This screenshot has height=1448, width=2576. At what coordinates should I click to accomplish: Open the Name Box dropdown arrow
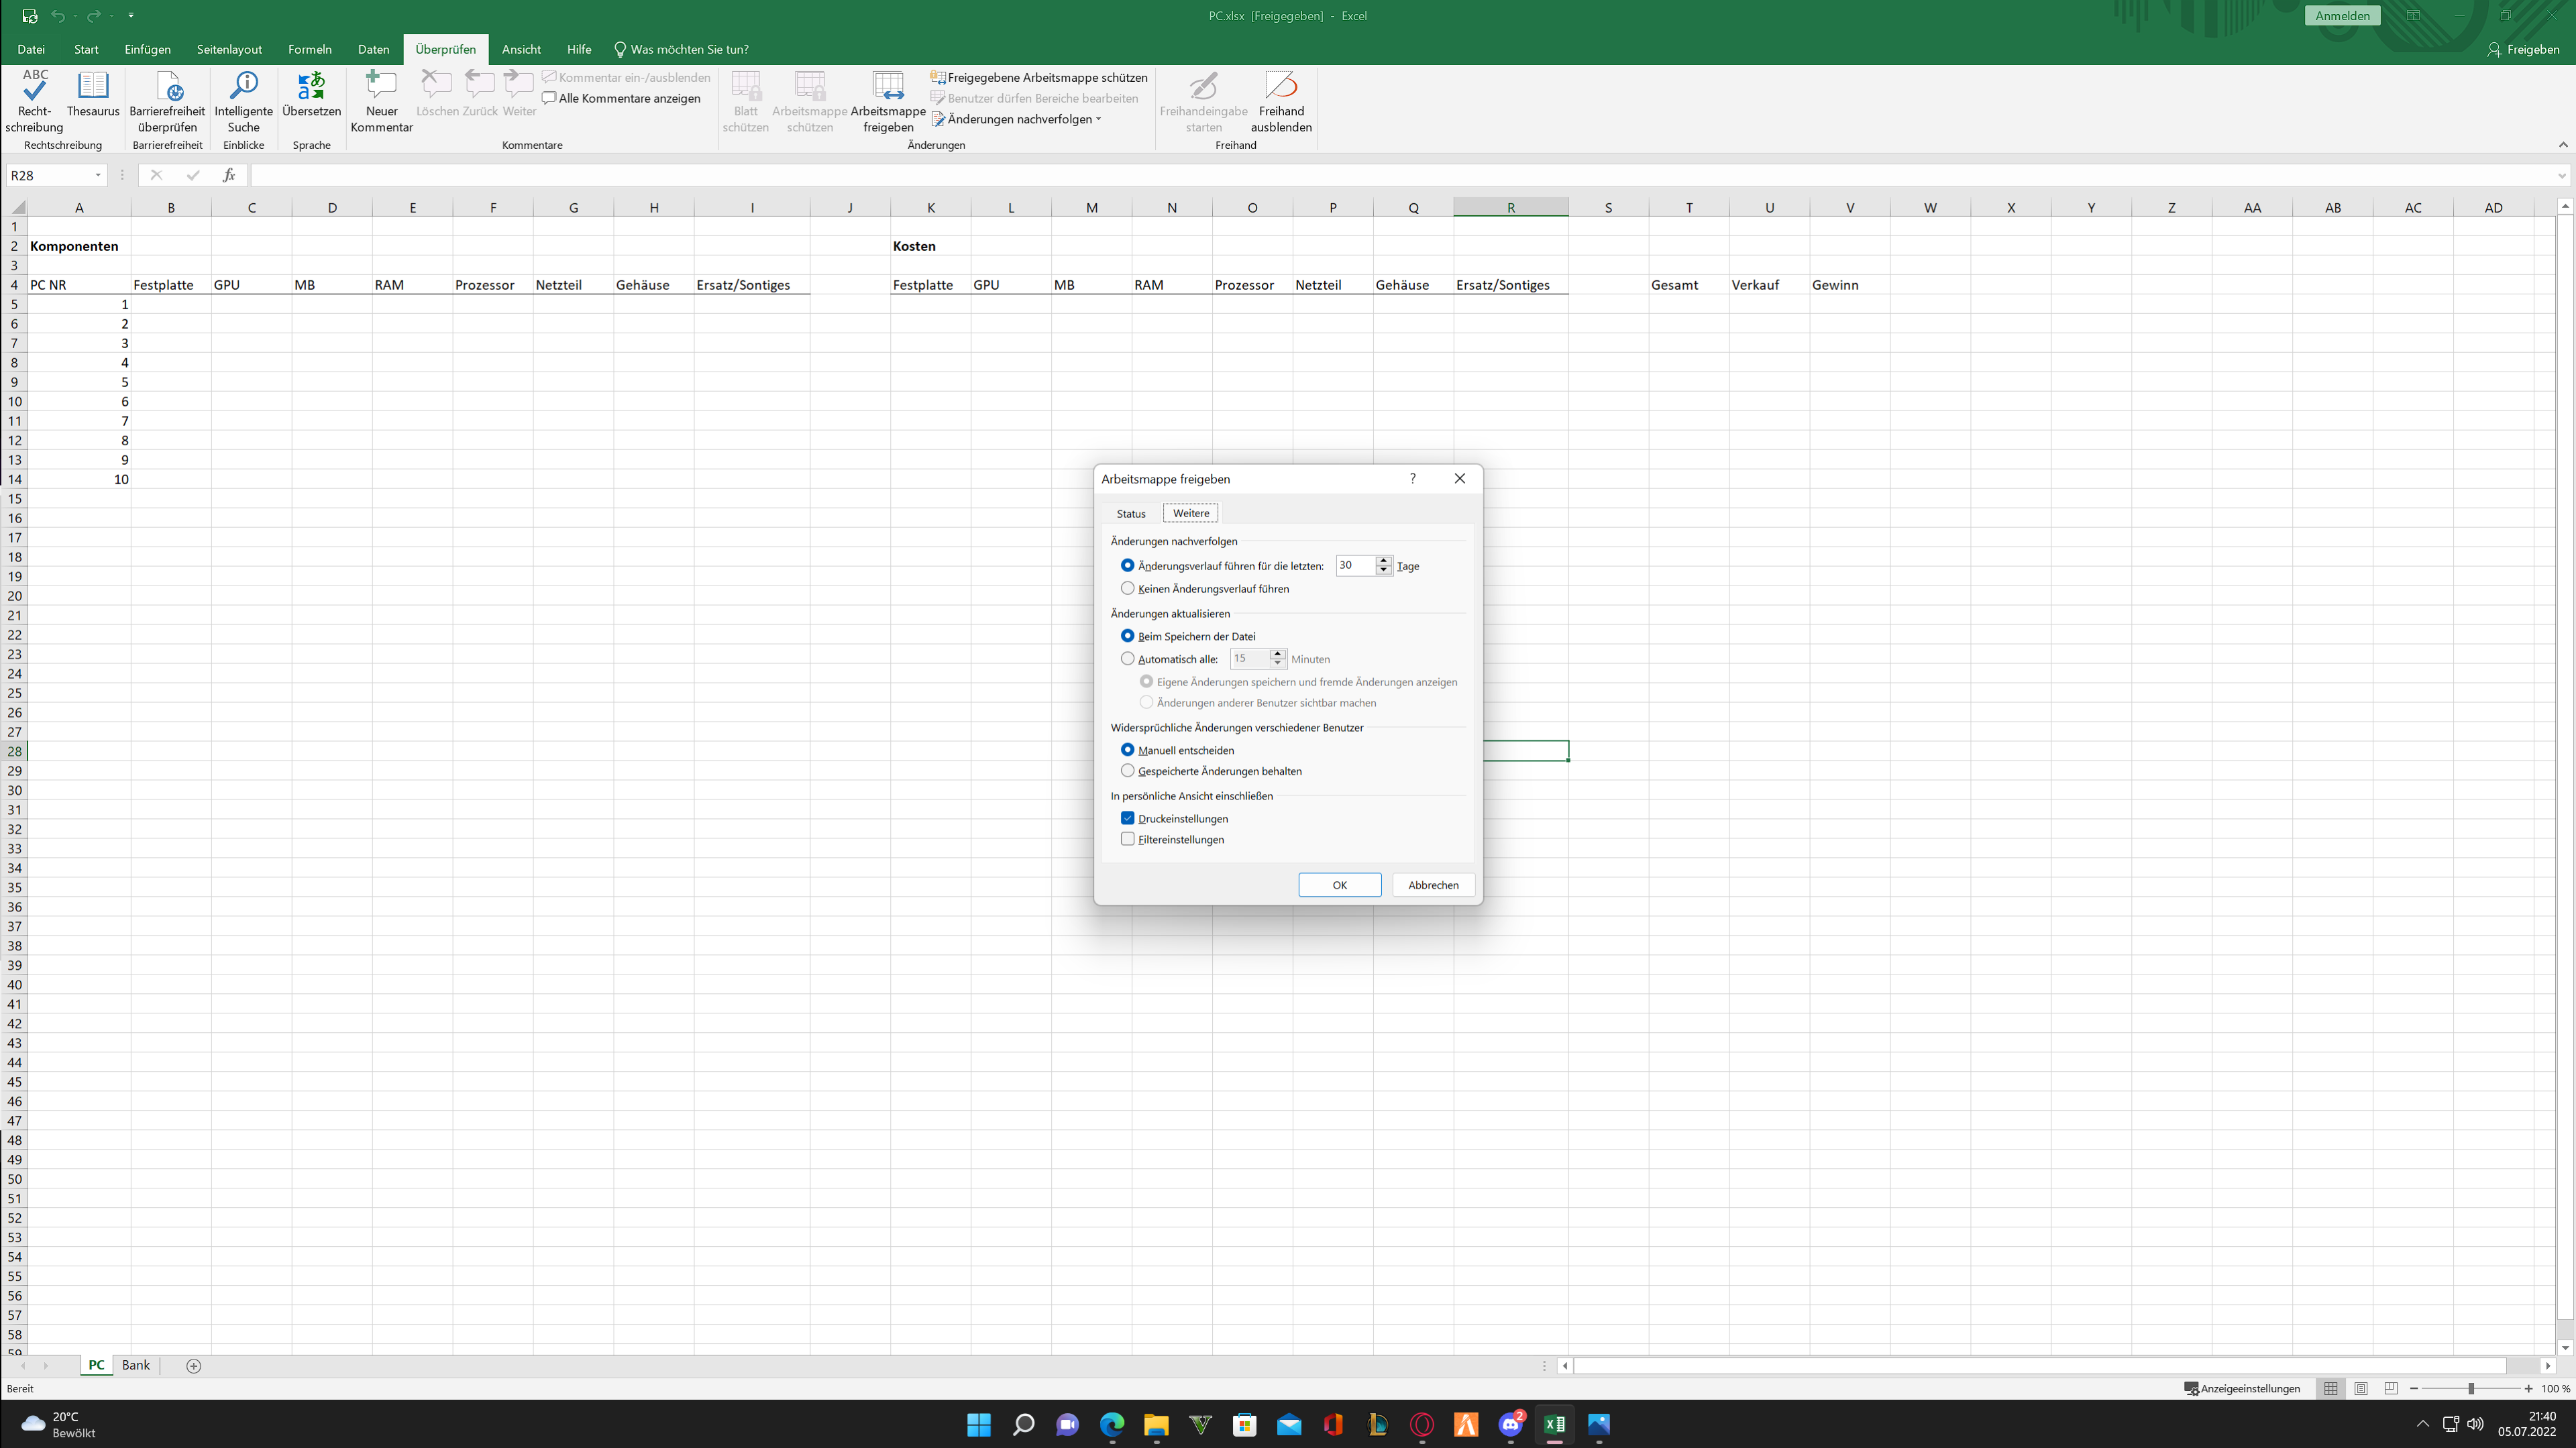(x=98, y=175)
